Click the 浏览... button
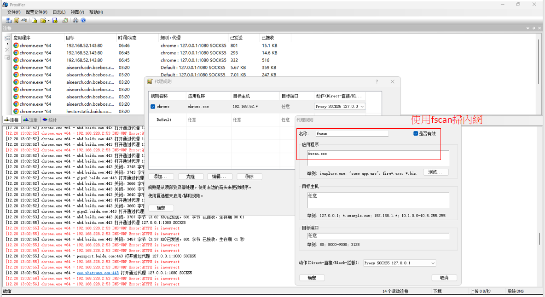The height and width of the screenshot is (297, 545). pos(436,172)
